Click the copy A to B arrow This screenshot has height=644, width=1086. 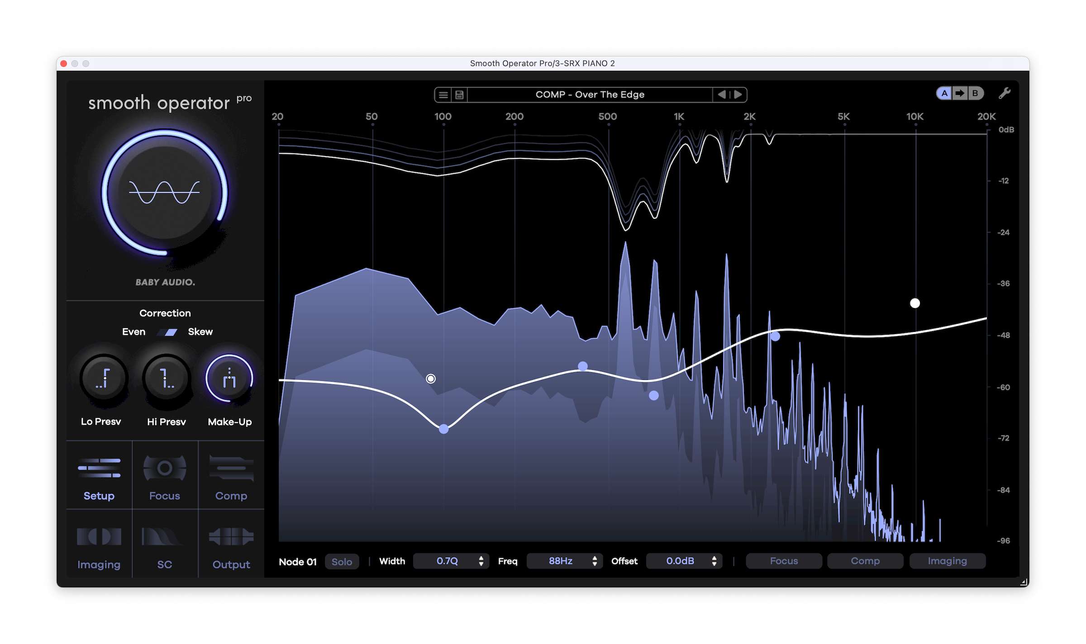pos(959,94)
